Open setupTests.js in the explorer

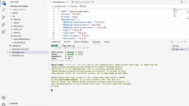point(19,42)
